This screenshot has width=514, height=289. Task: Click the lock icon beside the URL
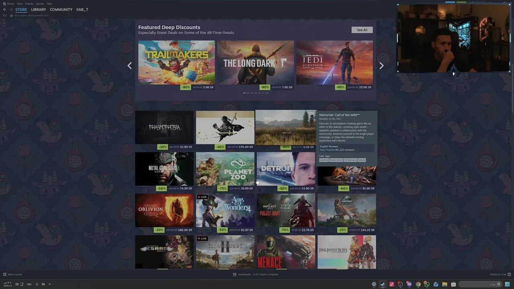click(x=11, y=15)
